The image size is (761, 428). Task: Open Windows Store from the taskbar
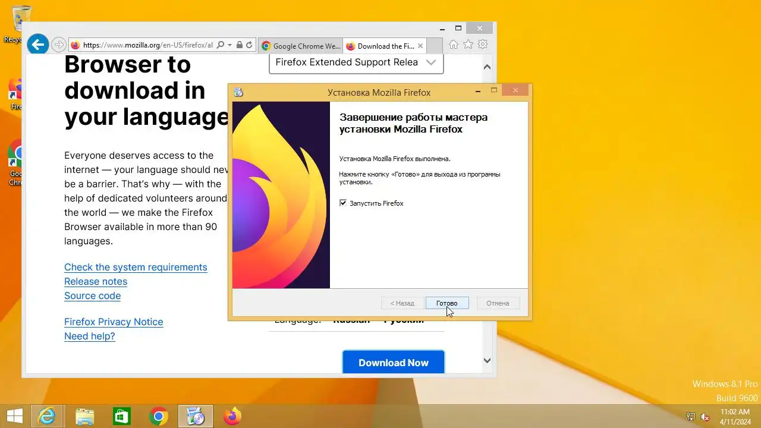[x=121, y=417]
